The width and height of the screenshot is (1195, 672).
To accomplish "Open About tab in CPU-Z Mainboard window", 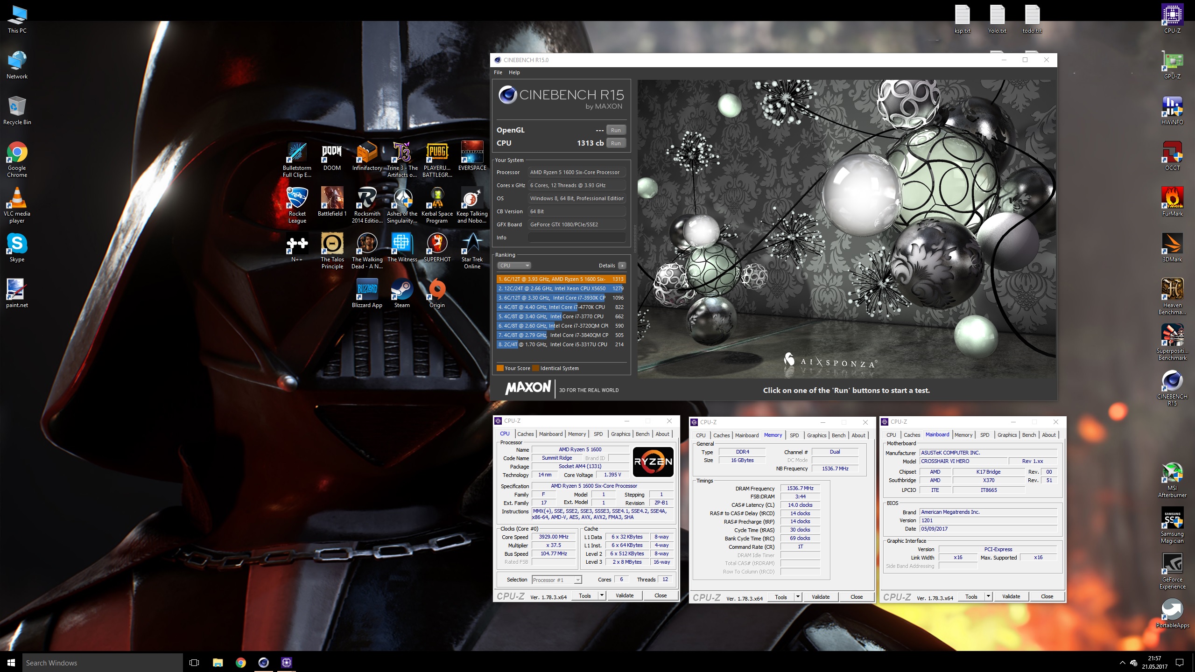I will (x=1048, y=435).
